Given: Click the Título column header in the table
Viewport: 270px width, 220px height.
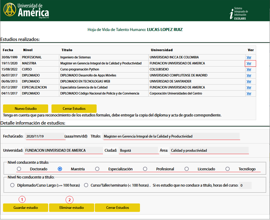Looking at the screenshot, I should [67, 50].
